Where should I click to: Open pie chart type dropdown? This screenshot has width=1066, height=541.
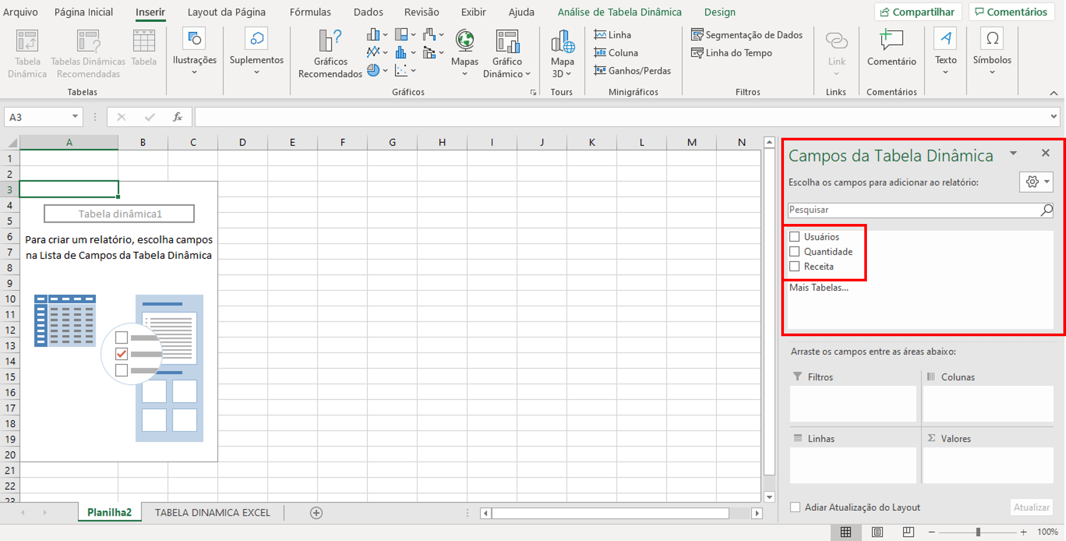385,70
